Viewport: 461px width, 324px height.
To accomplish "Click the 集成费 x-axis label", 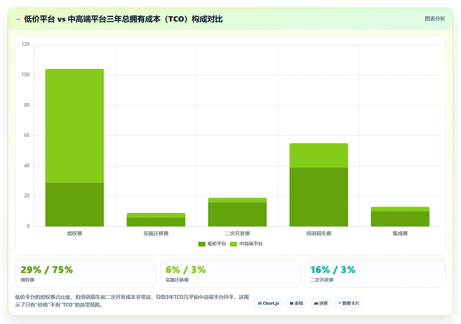I will pyautogui.click(x=400, y=233).
